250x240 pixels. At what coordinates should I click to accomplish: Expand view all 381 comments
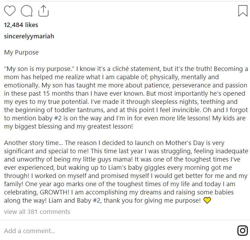tap(37, 212)
